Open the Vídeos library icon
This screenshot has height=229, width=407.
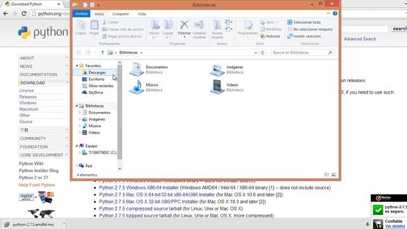(x=217, y=87)
